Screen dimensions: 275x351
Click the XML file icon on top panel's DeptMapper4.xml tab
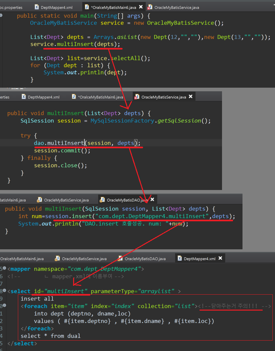click(x=37, y=7)
